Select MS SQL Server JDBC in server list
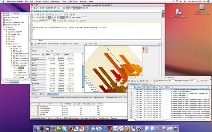This screenshot has height=132, width=212. [x=12, y=17]
